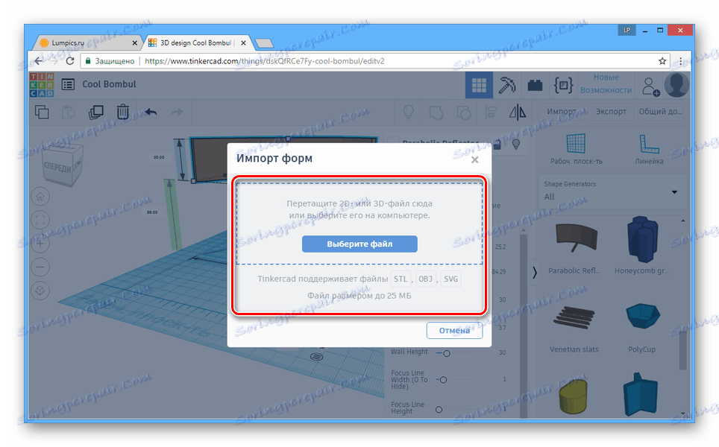The image size is (719, 447).
Task: Click the Wall Height slider handle
Action: pyautogui.click(x=447, y=353)
